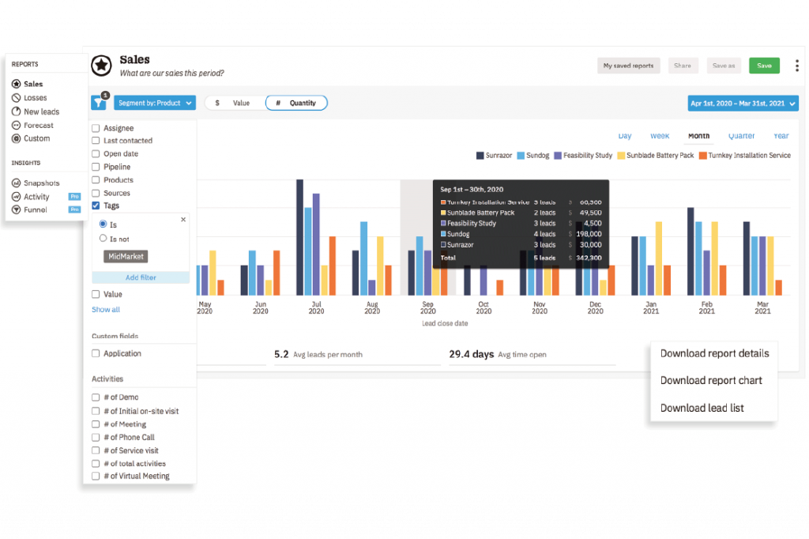Click the blue filter funnel icon
Viewport: 809px width, 539px height.
coord(99,103)
